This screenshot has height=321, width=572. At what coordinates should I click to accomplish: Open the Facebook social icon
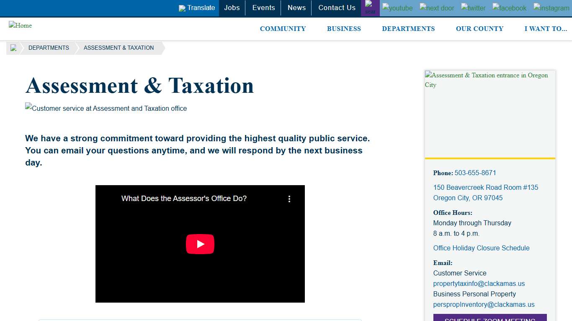click(509, 8)
